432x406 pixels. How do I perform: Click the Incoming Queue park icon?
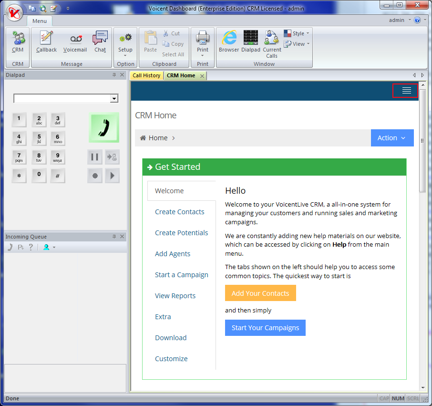pyautogui.click(x=21, y=247)
